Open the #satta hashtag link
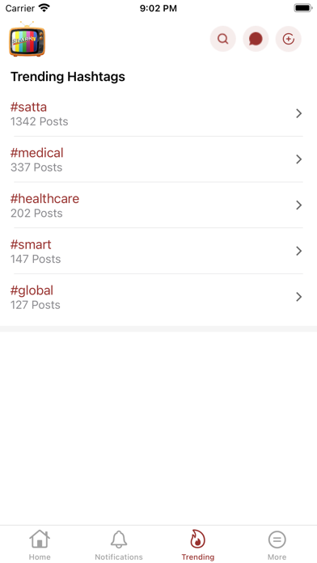The height and width of the screenshot is (563, 317). point(29,107)
